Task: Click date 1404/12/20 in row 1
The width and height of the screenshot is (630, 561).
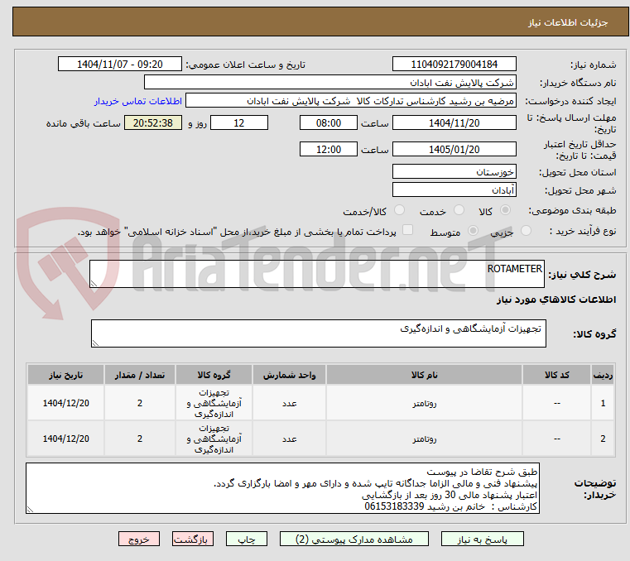Action: (x=66, y=403)
